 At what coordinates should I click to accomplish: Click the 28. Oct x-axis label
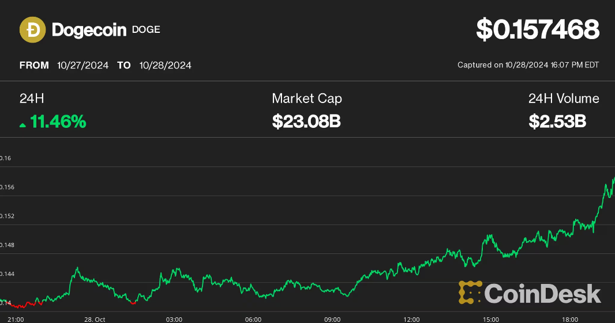(x=95, y=320)
